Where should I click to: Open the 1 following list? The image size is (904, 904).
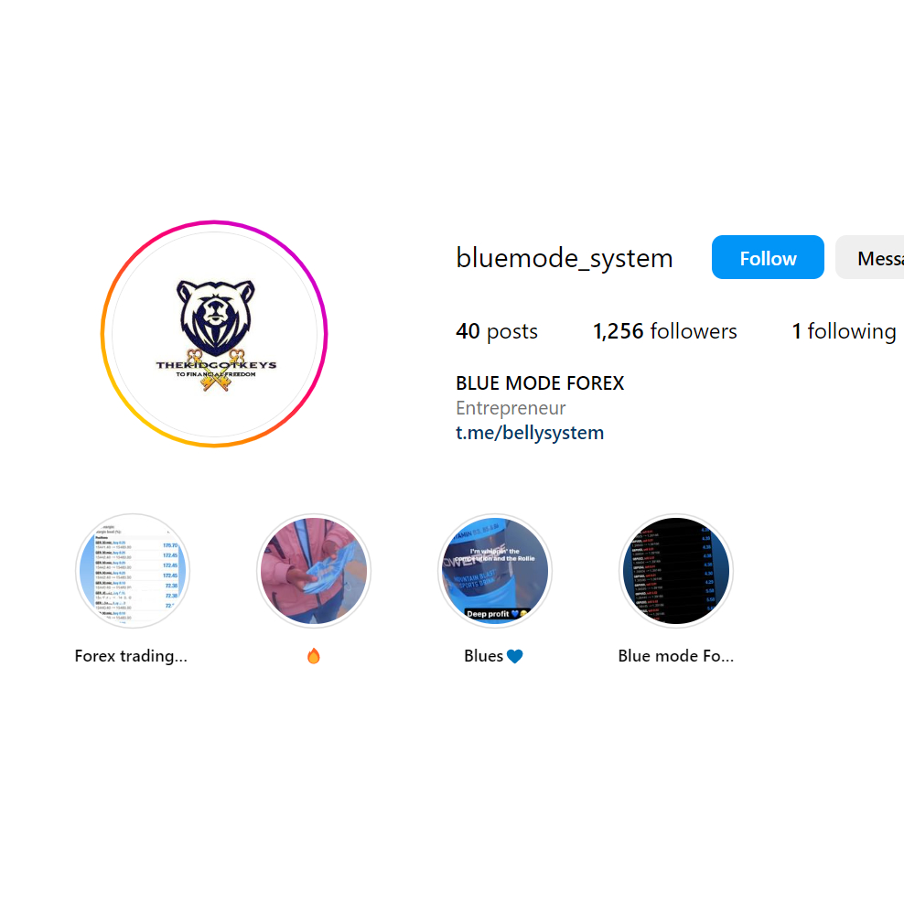(x=844, y=331)
